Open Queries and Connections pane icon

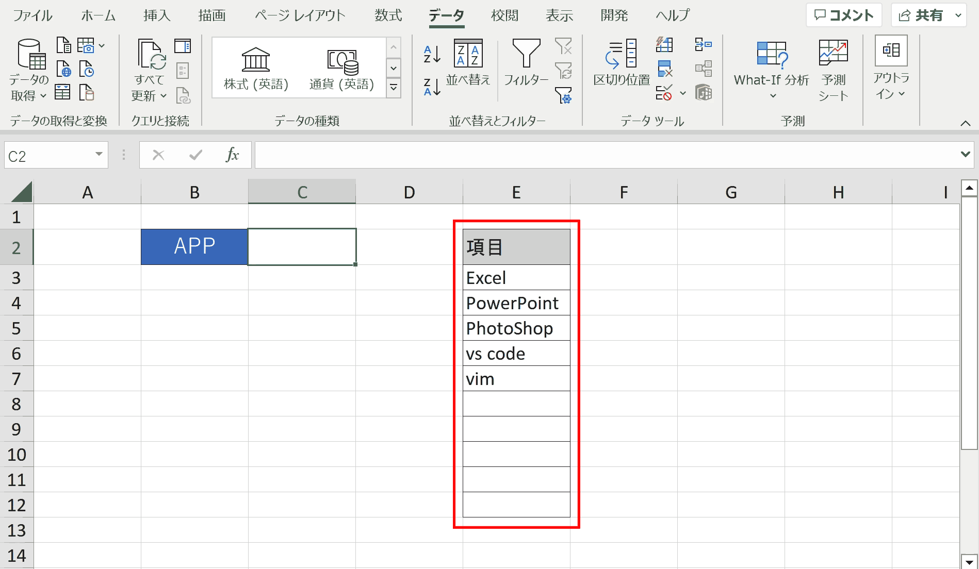[183, 46]
